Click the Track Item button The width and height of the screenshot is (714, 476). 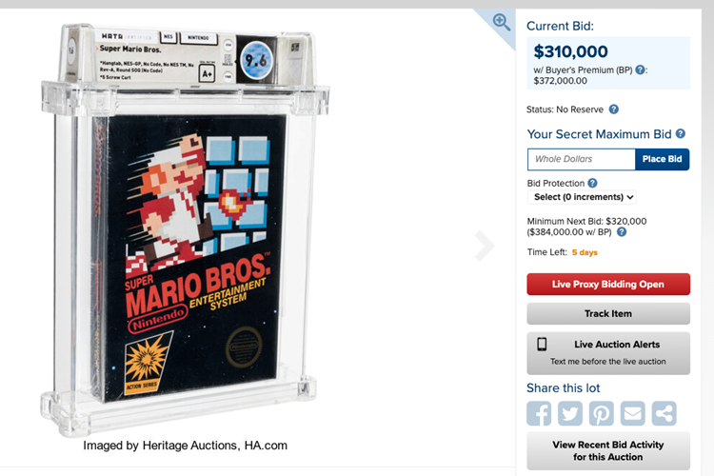[x=608, y=314]
